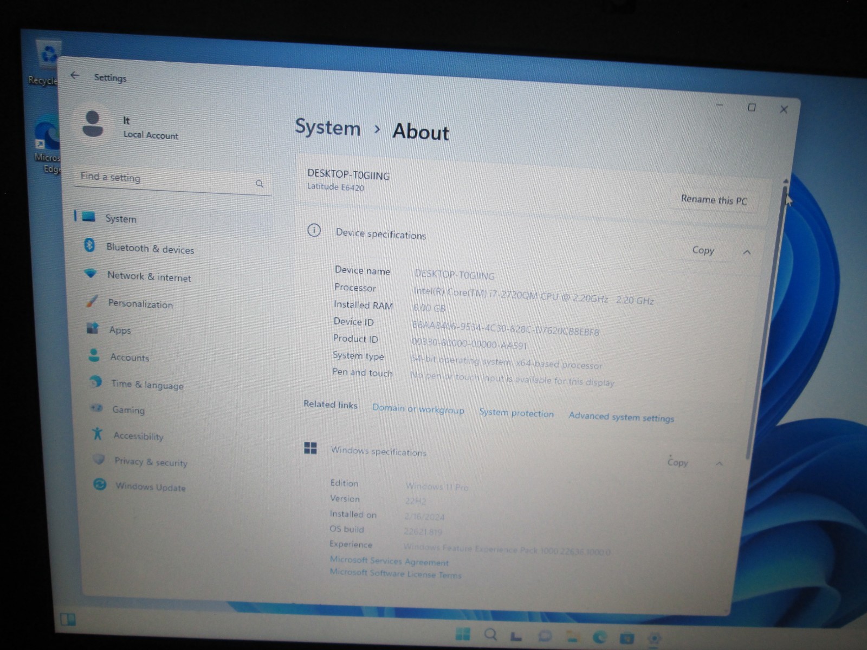Open Domain or workgroup link
867x650 pixels.
click(418, 409)
